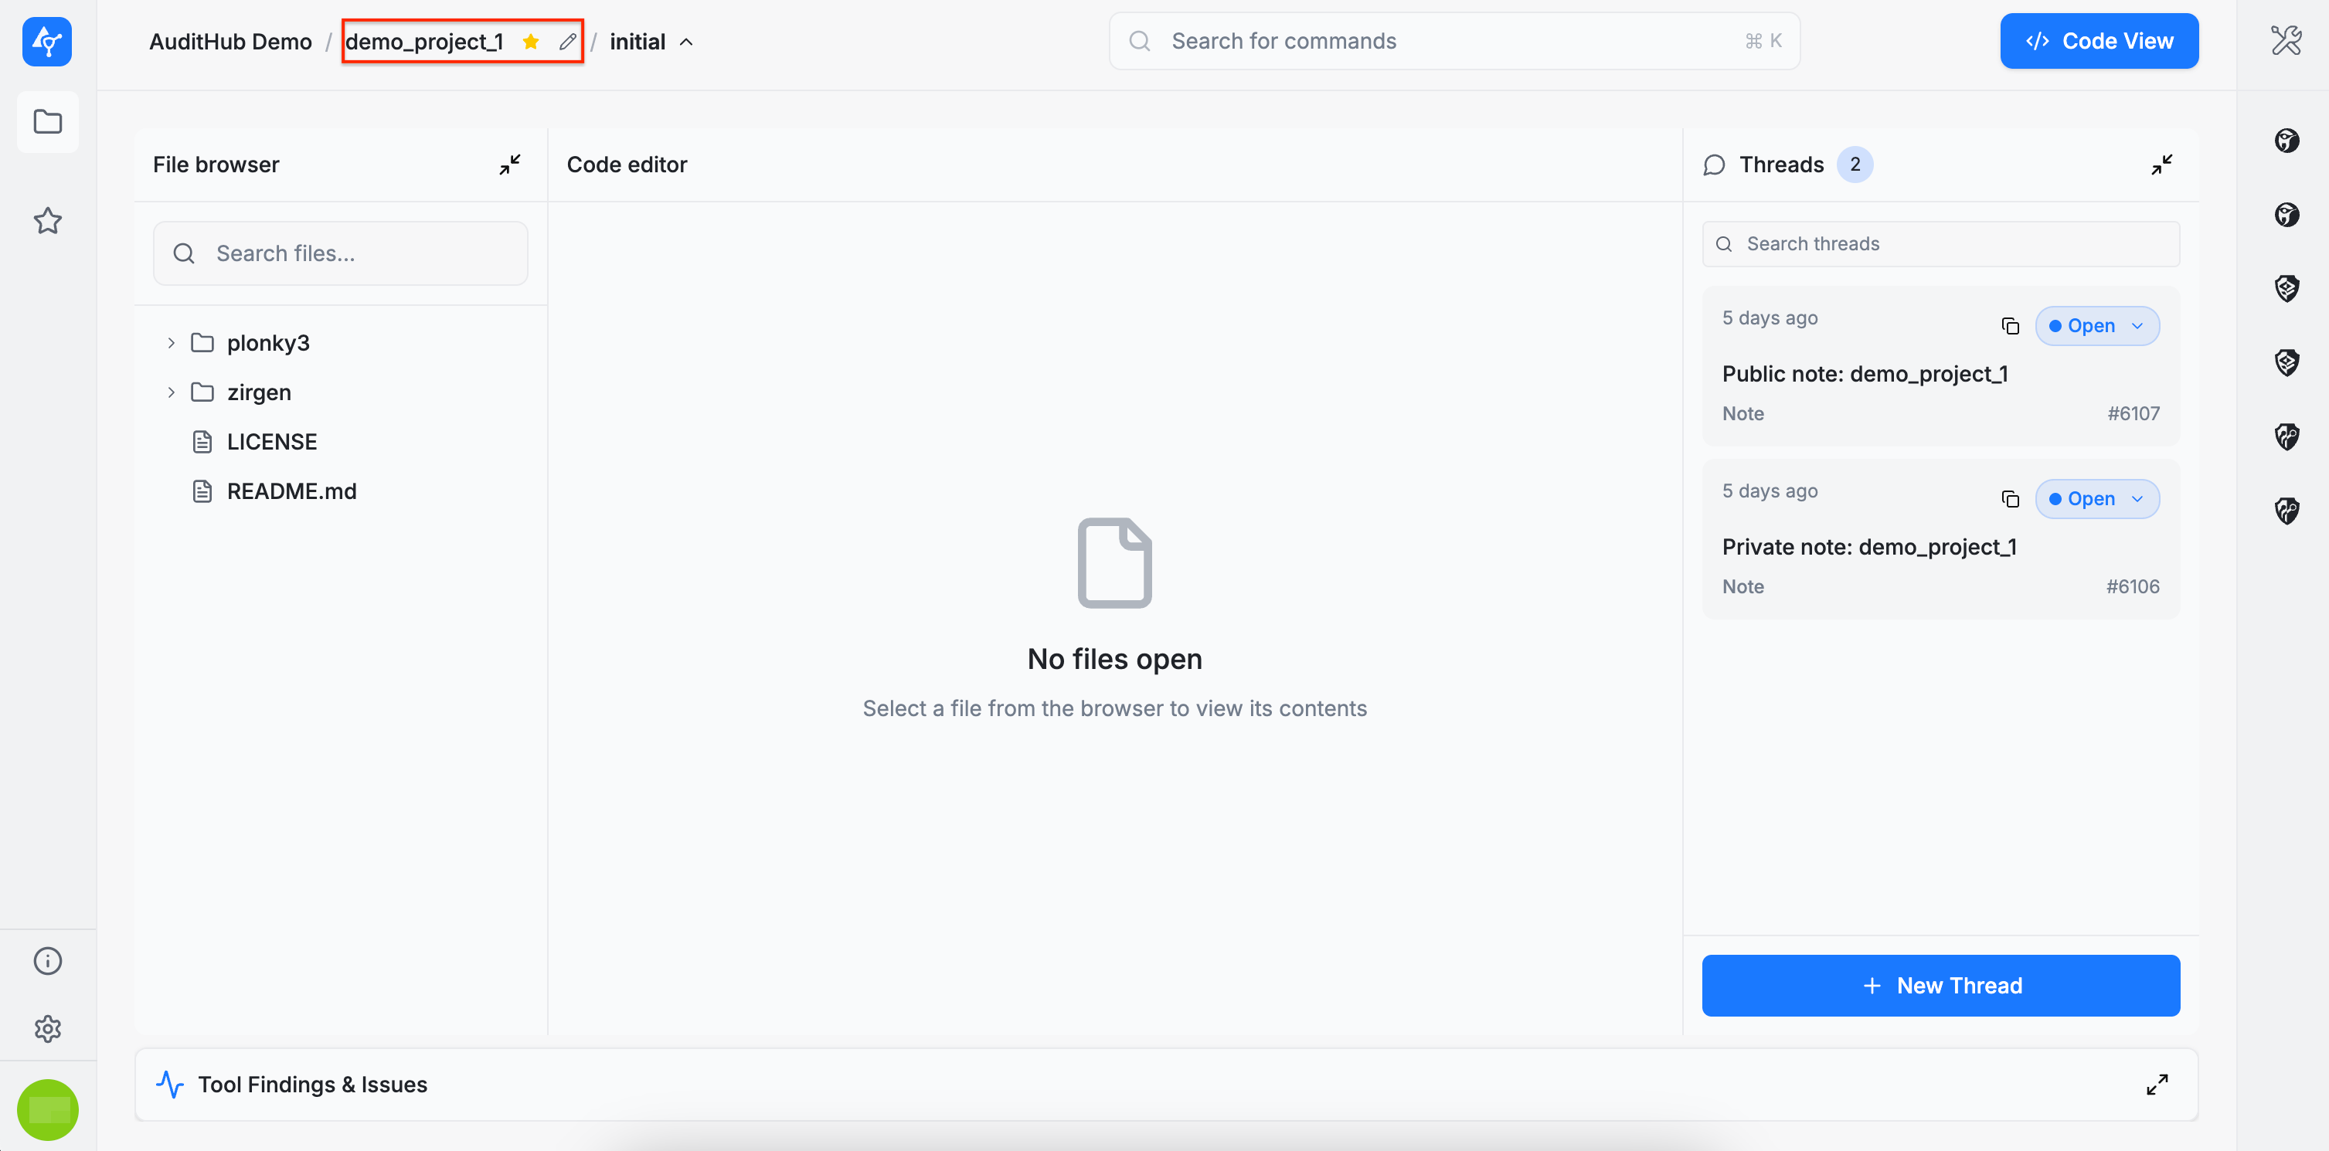The width and height of the screenshot is (2329, 1151).
Task: Expand Tool Findings & Issues panel
Action: tap(2157, 1084)
